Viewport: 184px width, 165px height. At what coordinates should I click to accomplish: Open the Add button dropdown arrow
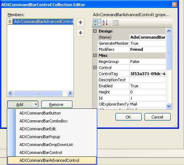click(x=36, y=105)
